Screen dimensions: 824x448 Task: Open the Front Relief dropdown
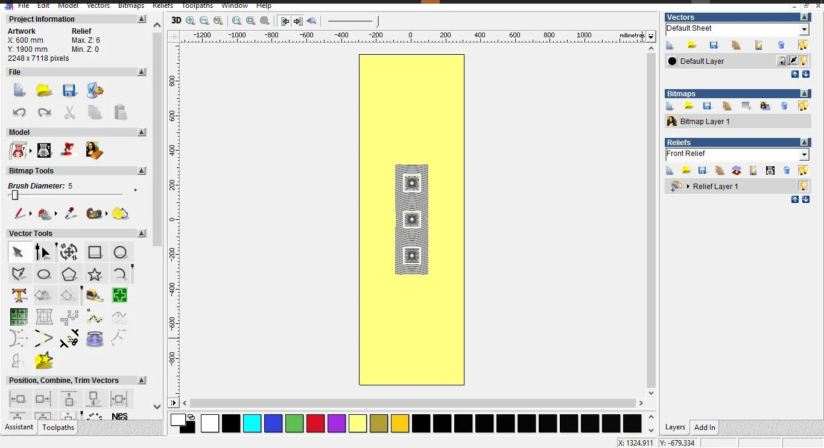pyautogui.click(x=803, y=155)
